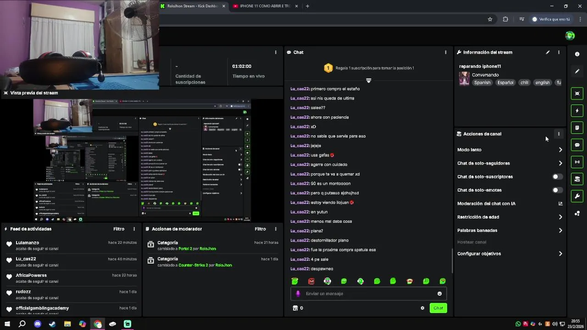The image size is (587, 330).
Task: Toggle the lightning bolt activity sidebar icon
Action: [x=577, y=110]
